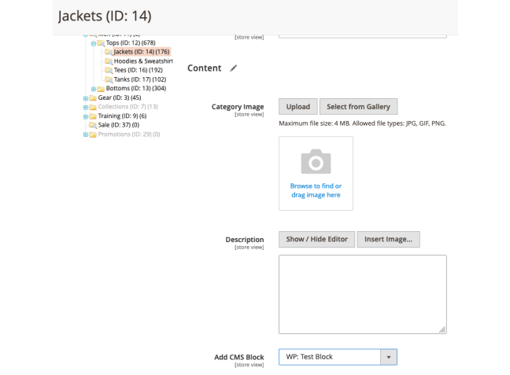Screen dimensions: 510x375
Task: Click the camera placeholder icon
Action: click(316, 161)
